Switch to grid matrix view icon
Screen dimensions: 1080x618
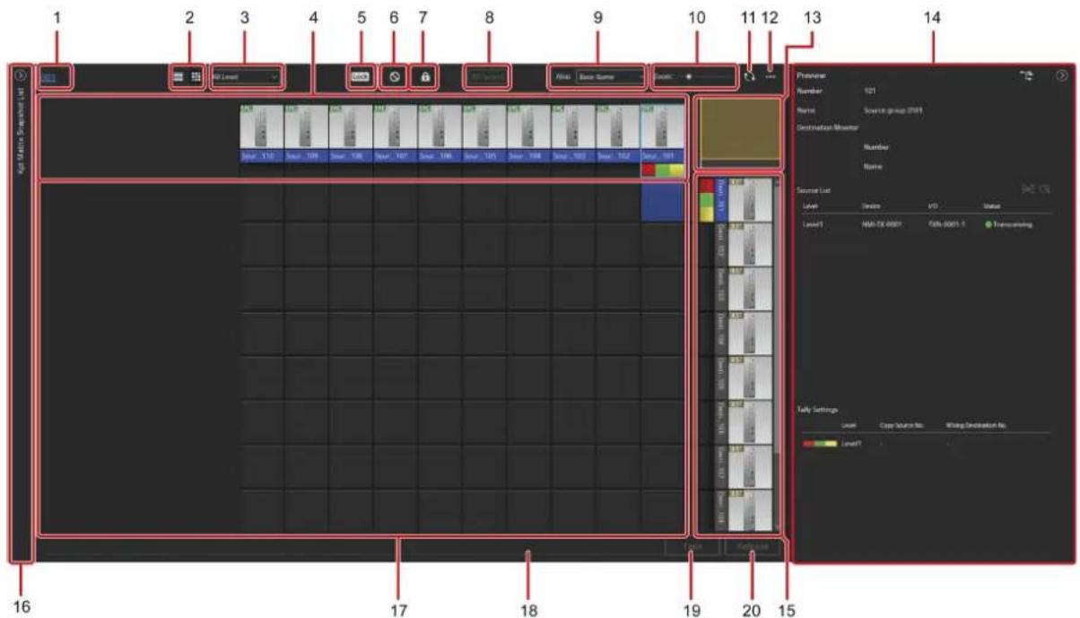click(x=196, y=77)
